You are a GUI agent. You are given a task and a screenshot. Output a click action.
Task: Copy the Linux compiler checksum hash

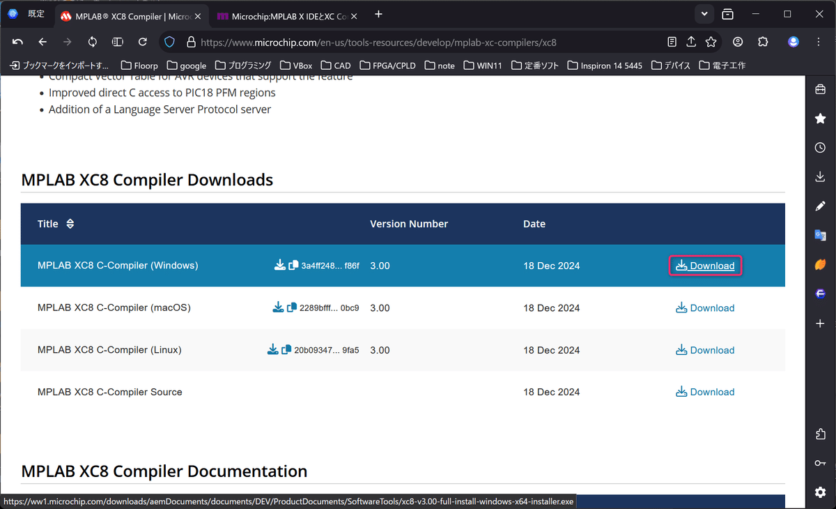tap(286, 350)
